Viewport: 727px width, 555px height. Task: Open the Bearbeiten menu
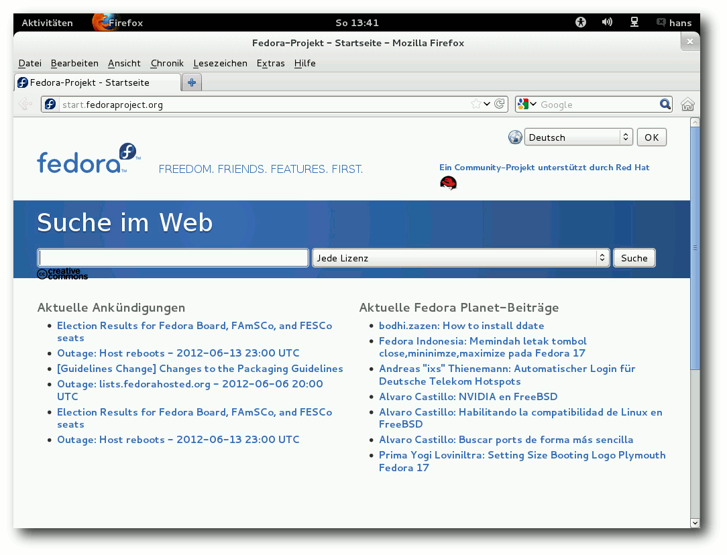74,63
